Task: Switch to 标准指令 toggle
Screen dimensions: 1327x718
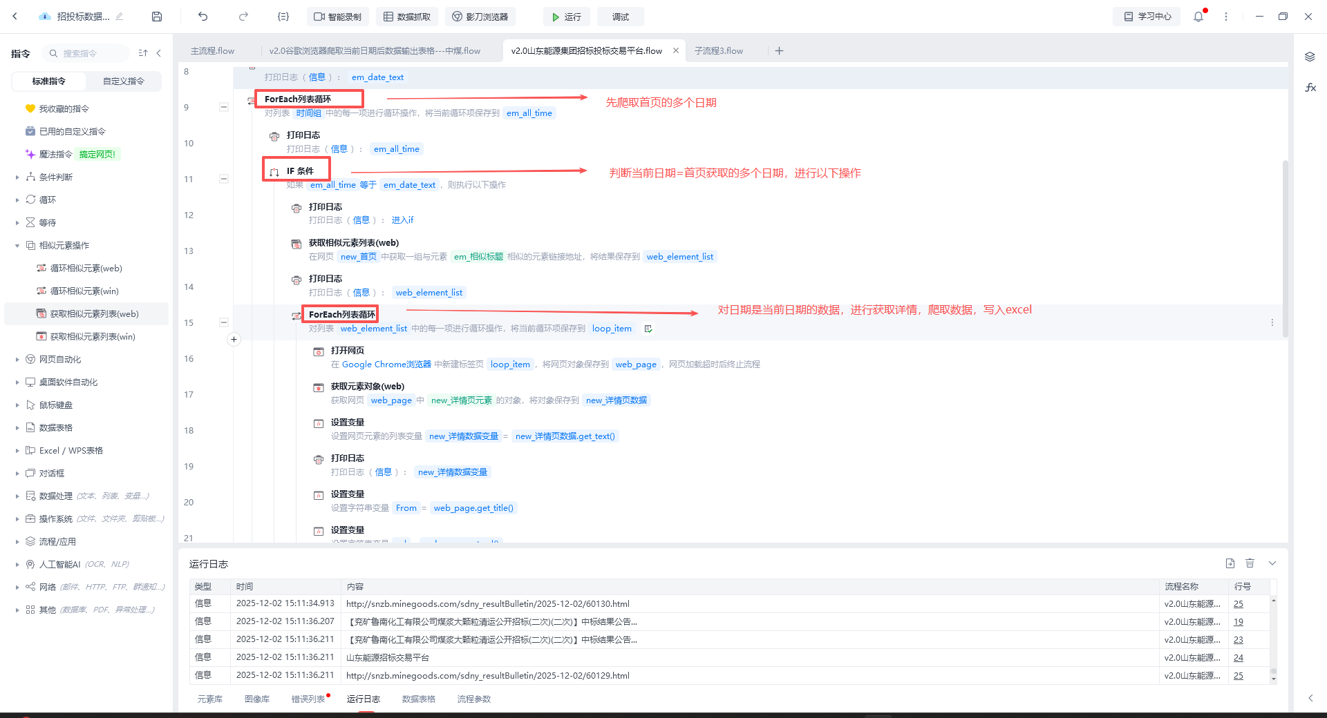Action: tap(49, 81)
